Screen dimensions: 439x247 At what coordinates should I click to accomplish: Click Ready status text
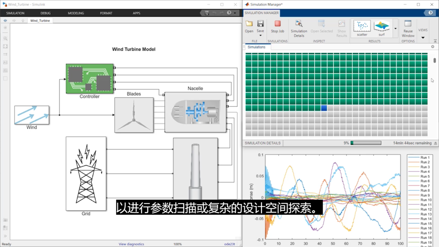pos(7,244)
